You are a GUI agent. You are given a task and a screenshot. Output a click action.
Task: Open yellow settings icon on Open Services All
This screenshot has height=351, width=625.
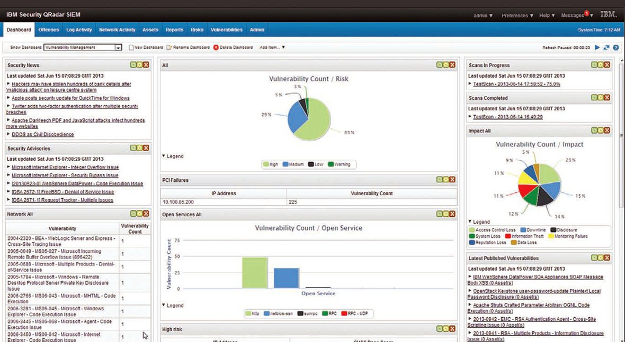pos(445,214)
